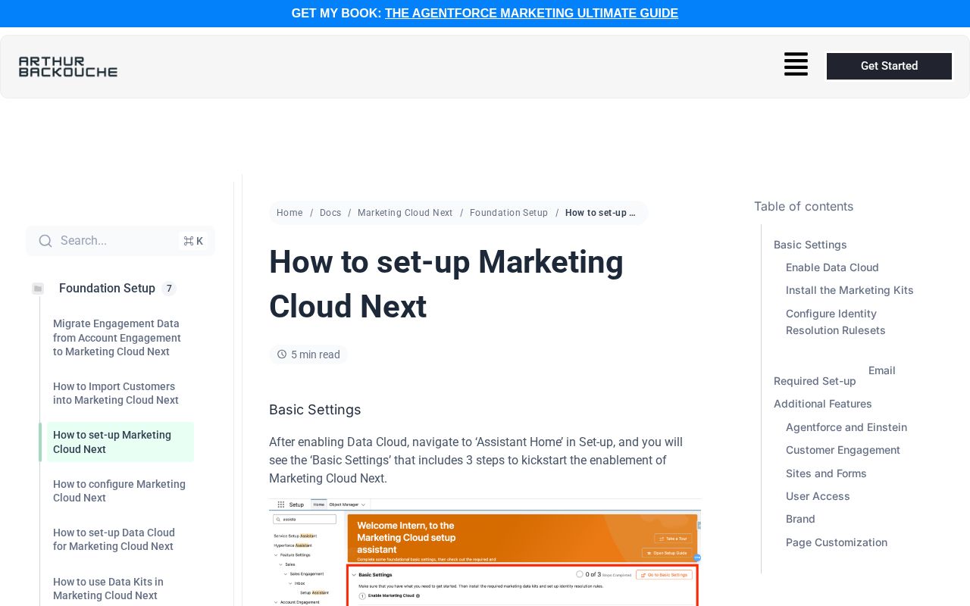Jump to Install the Marketing Kits section
970x606 pixels.
coord(850,290)
